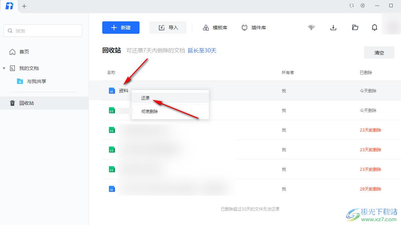Open notifications bell icon

coord(374,27)
